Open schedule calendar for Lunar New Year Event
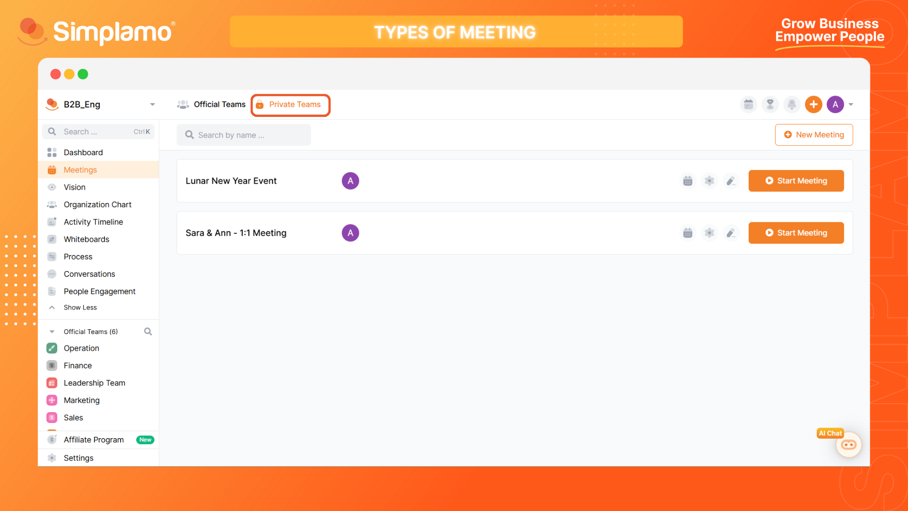 [x=688, y=181]
